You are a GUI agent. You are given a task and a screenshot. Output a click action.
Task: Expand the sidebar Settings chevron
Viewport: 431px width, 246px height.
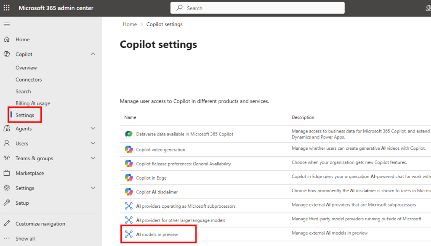tap(93, 188)
